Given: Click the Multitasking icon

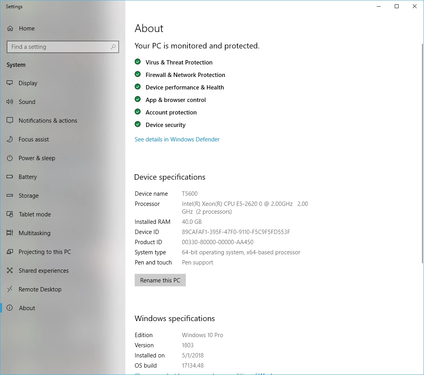Looking at the screenshot, I should tap(10, 233).
